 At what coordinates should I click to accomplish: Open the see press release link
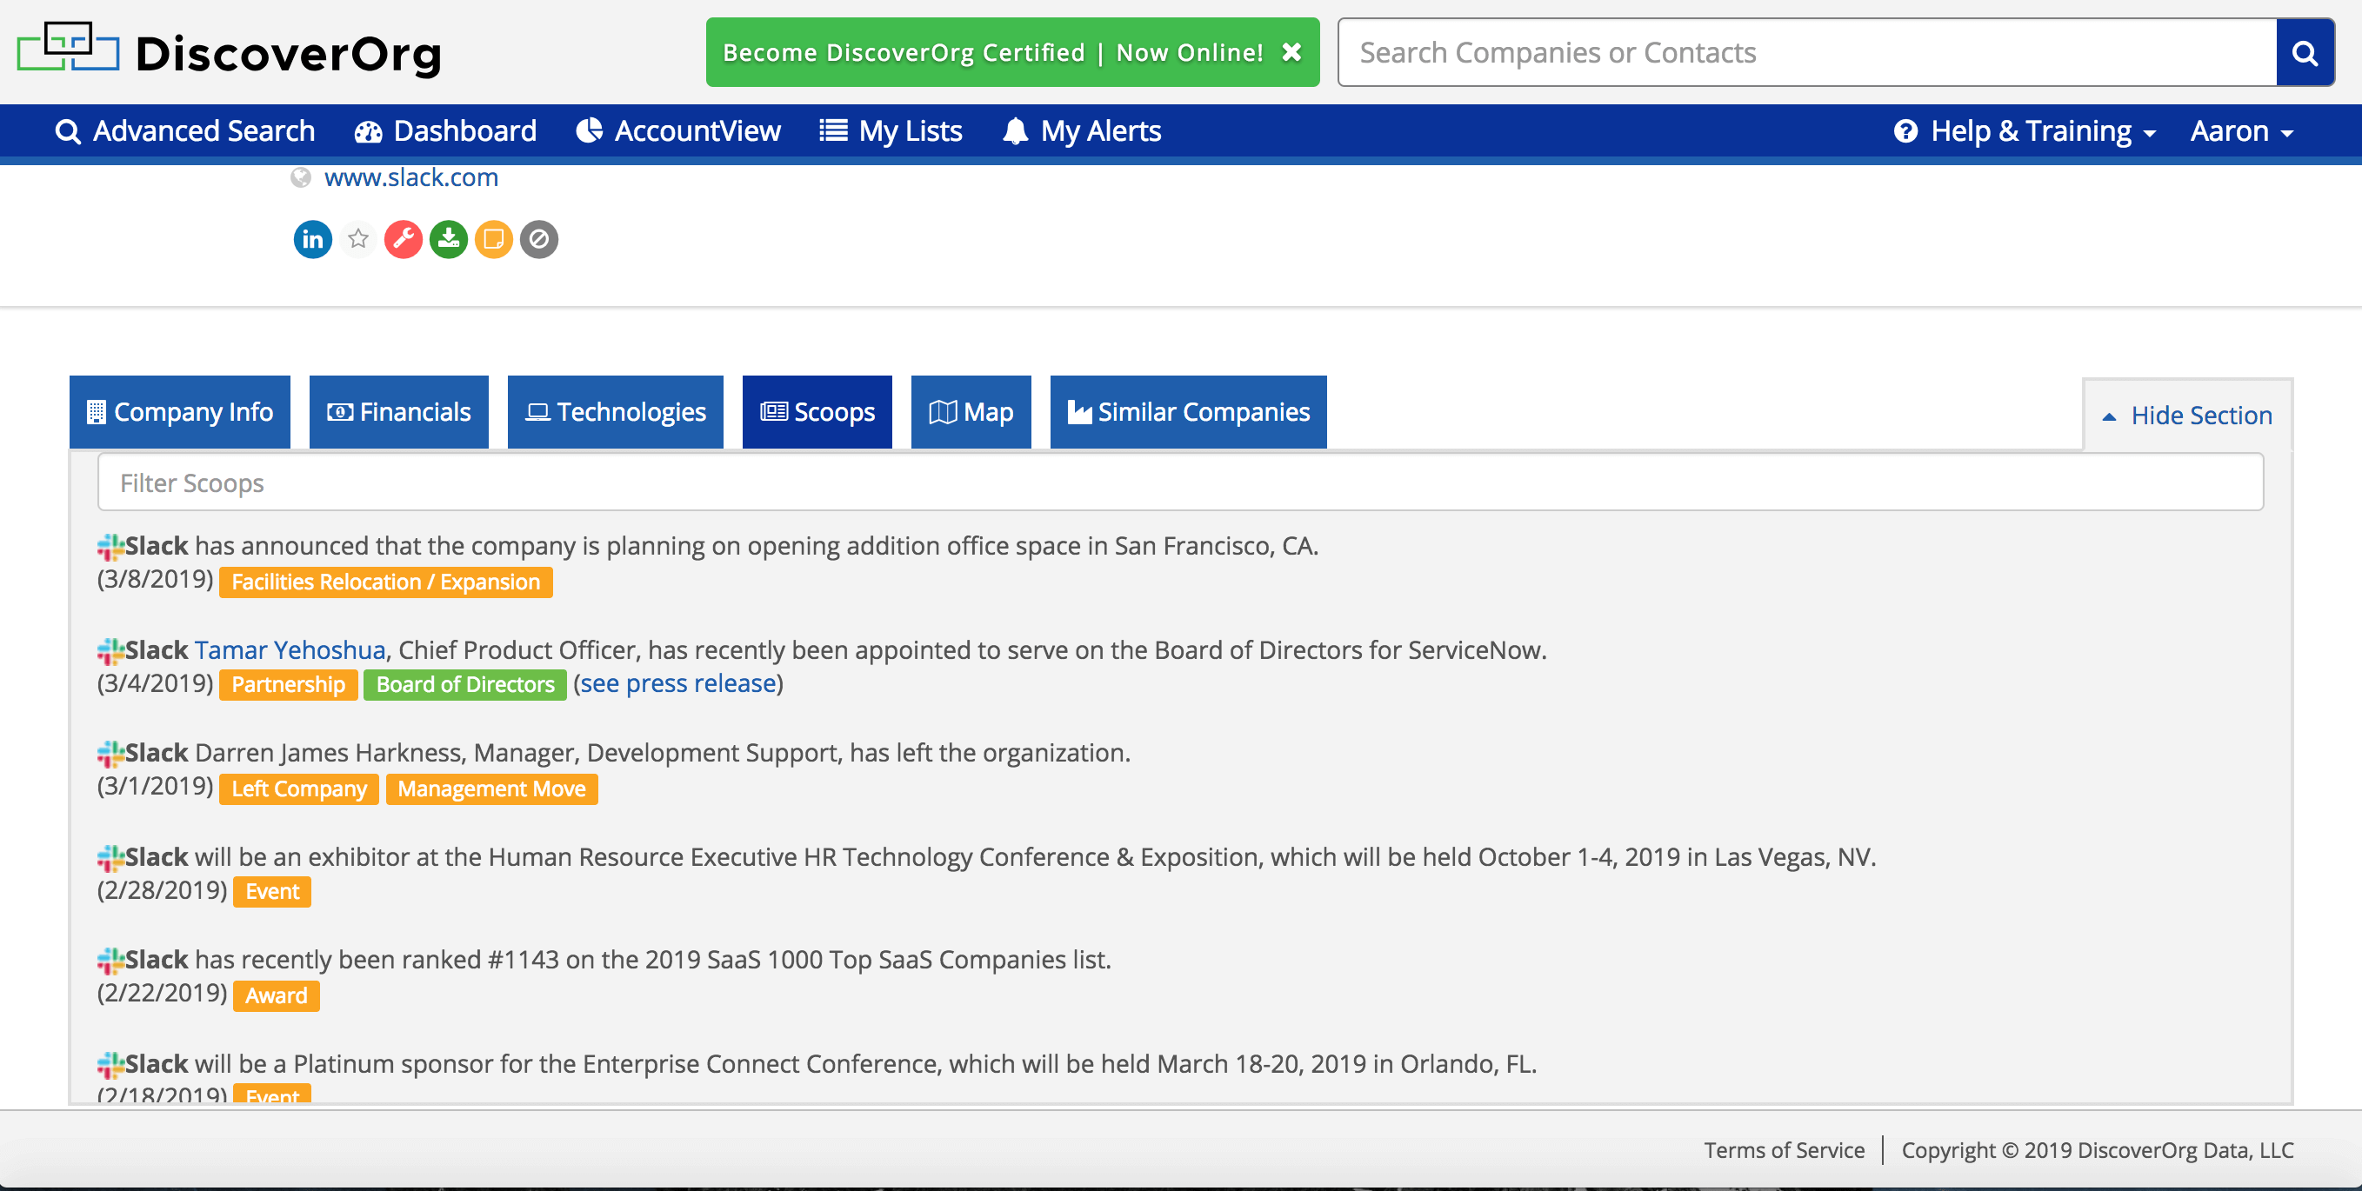(x=678, y=683)
